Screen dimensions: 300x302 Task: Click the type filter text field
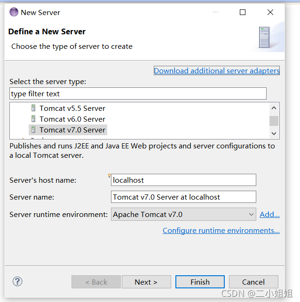[x=138, y=93]
